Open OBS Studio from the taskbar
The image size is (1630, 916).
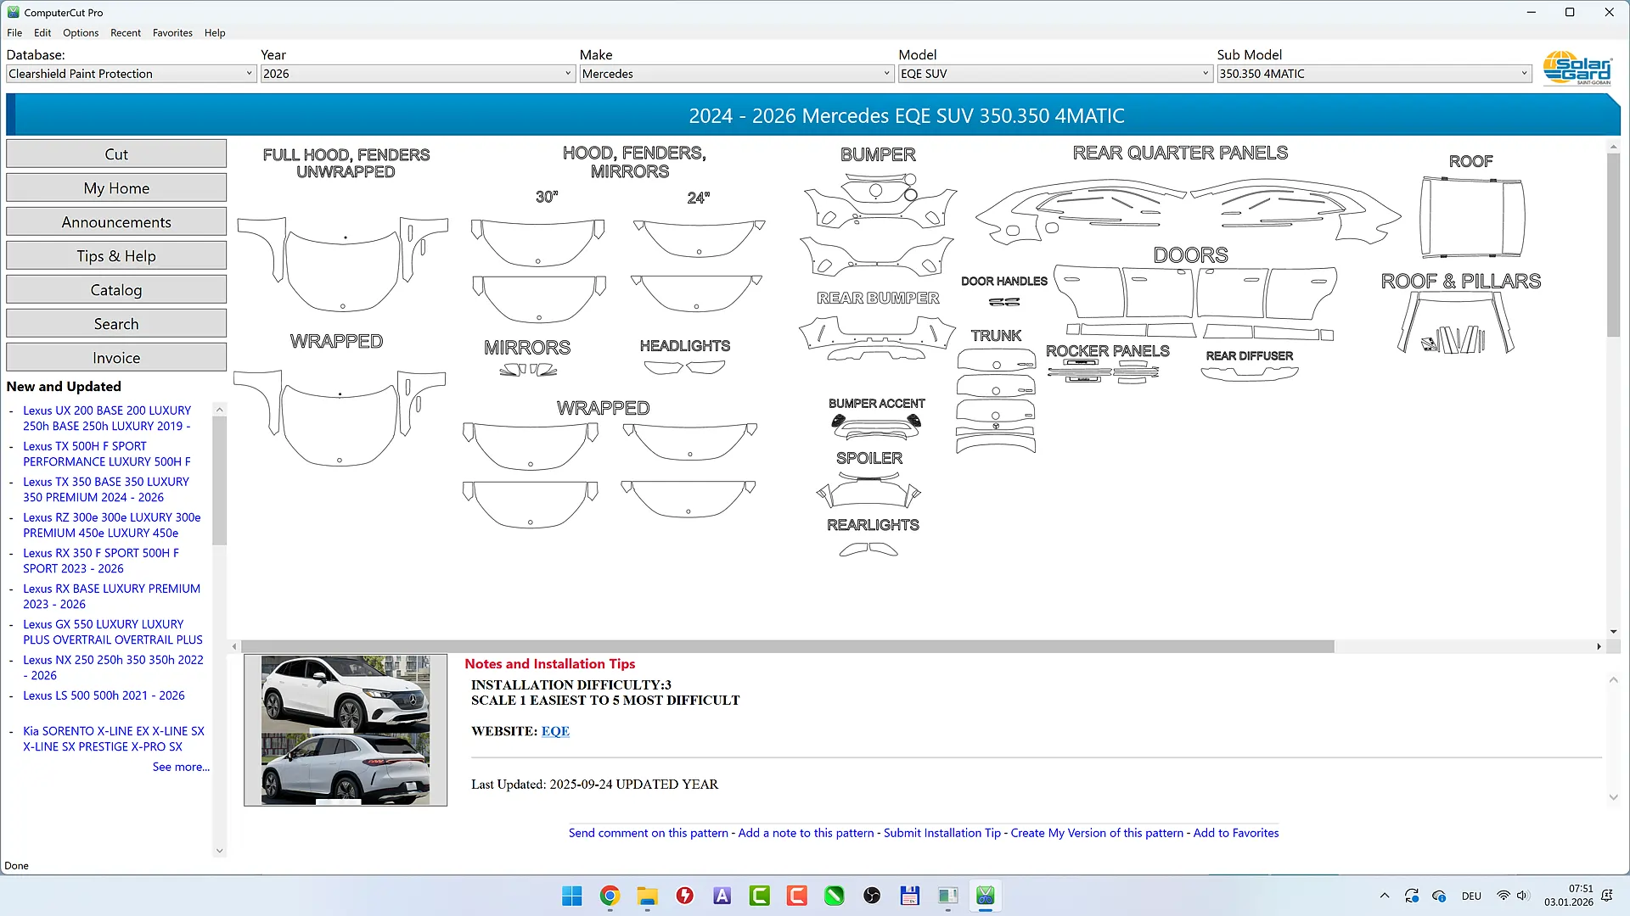(872, 896)
